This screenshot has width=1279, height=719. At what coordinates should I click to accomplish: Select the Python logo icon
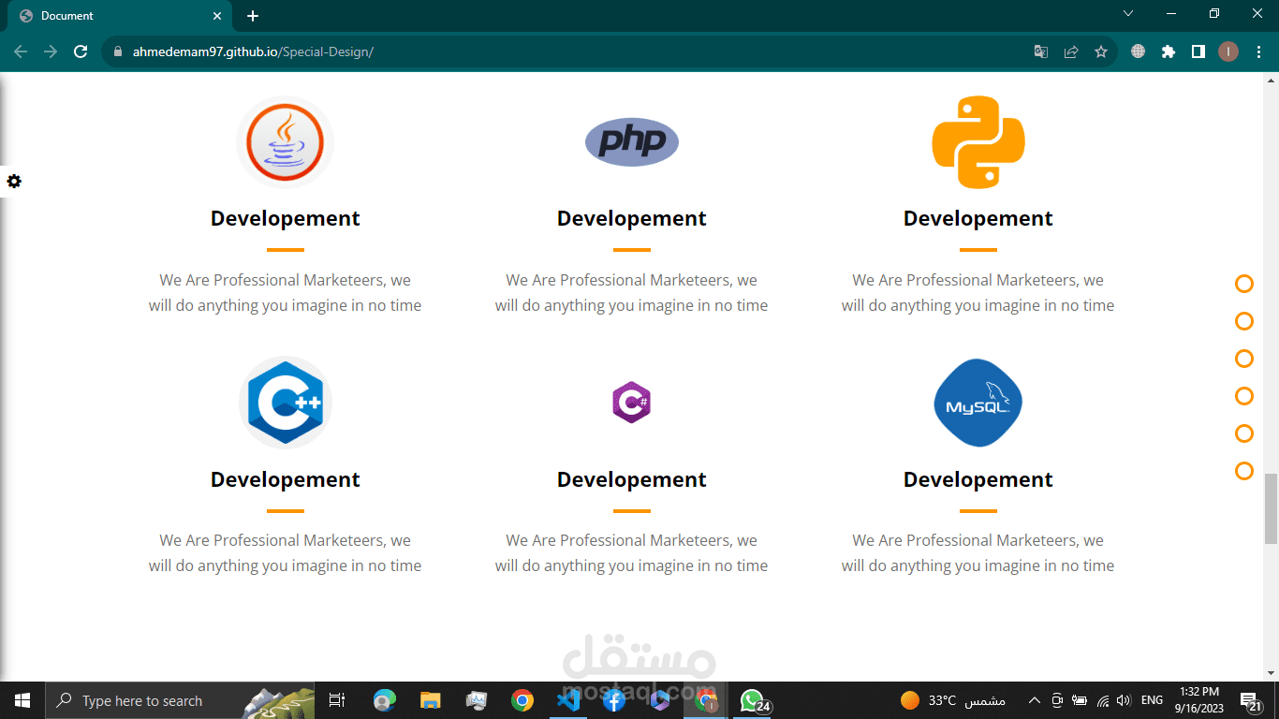(x=978, y=142)
